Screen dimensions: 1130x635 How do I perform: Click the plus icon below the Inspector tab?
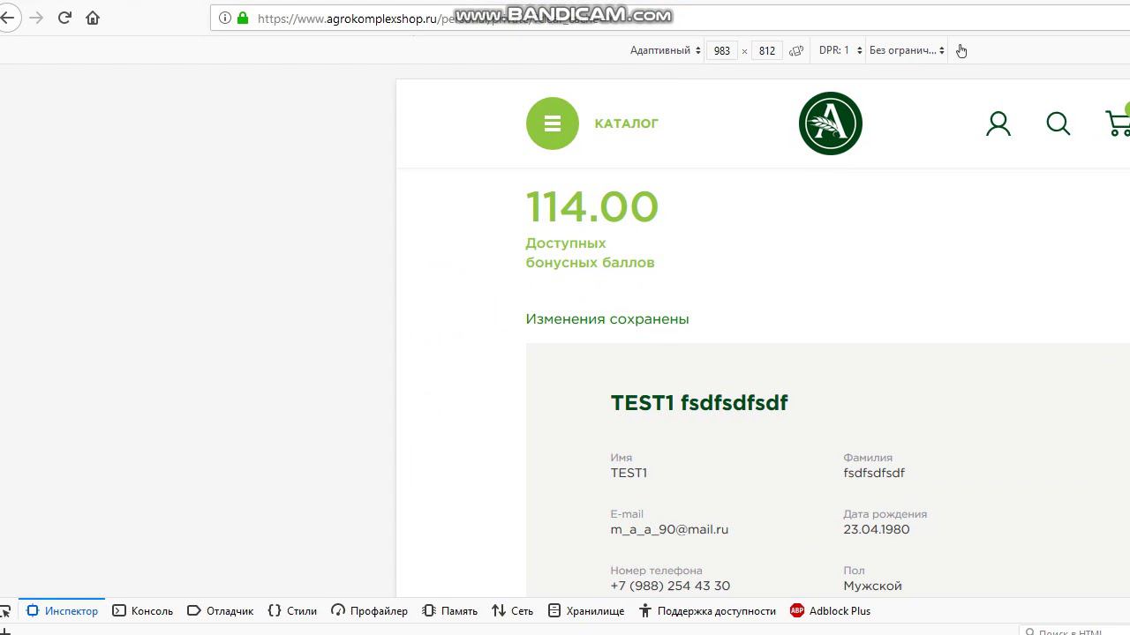(4, 631)
